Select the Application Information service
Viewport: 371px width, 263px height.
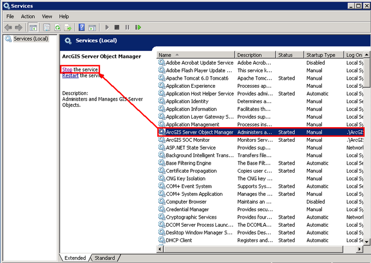pyautogui.click(x=260, y=109)
